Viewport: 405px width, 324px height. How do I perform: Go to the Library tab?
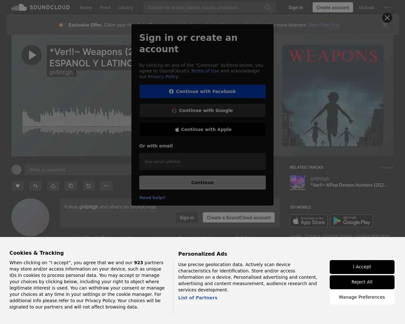125,7
